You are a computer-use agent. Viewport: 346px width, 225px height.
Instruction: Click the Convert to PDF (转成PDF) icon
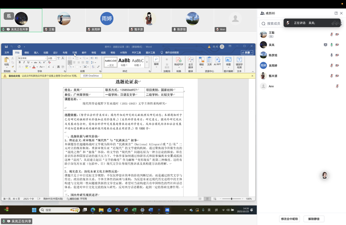click(179, 61)
